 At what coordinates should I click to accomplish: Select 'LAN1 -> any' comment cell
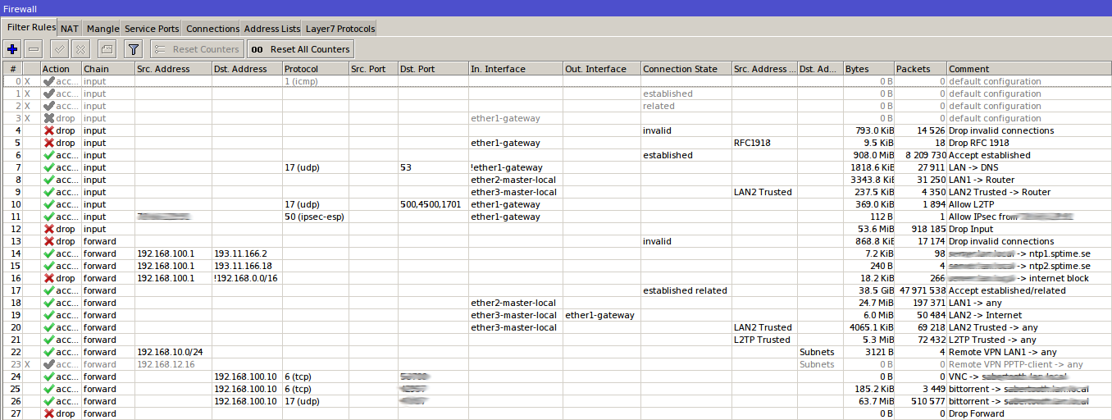coord(1028,303)
